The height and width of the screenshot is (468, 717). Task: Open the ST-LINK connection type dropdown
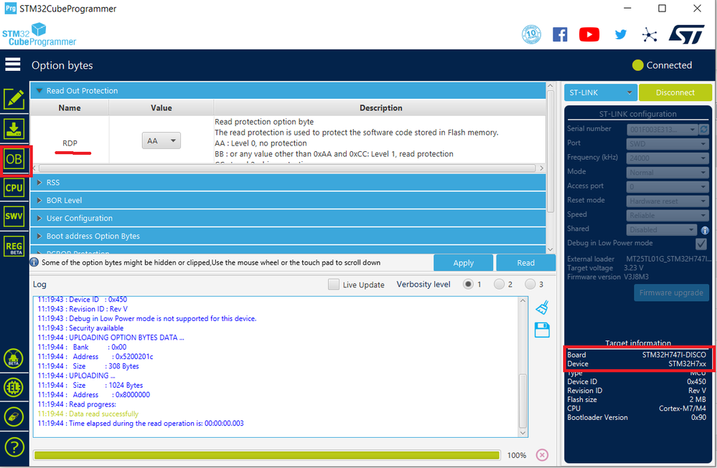[x=601, y=92]
